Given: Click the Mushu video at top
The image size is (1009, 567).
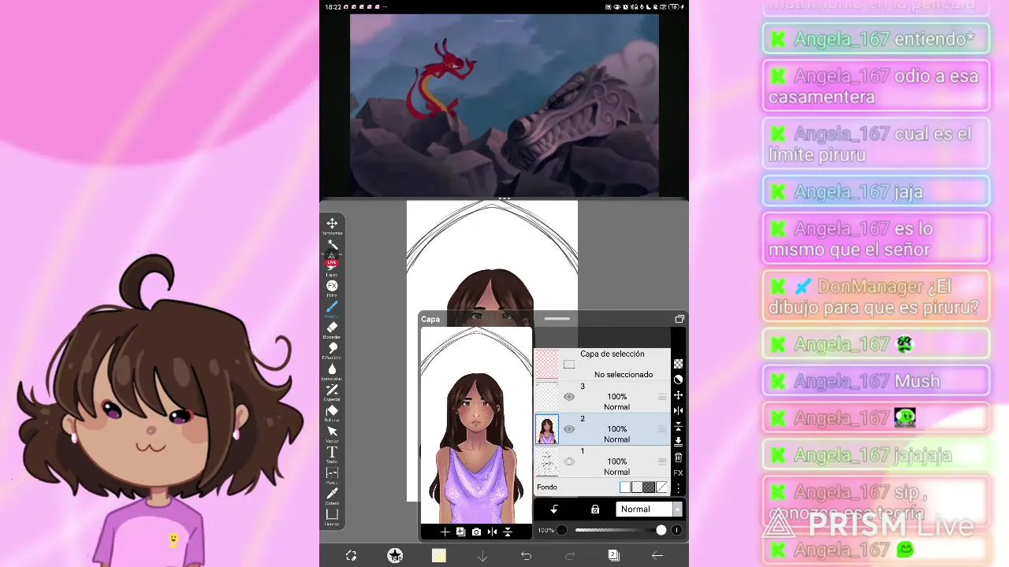Looking at the screenshot, I should tap(504, 106).
